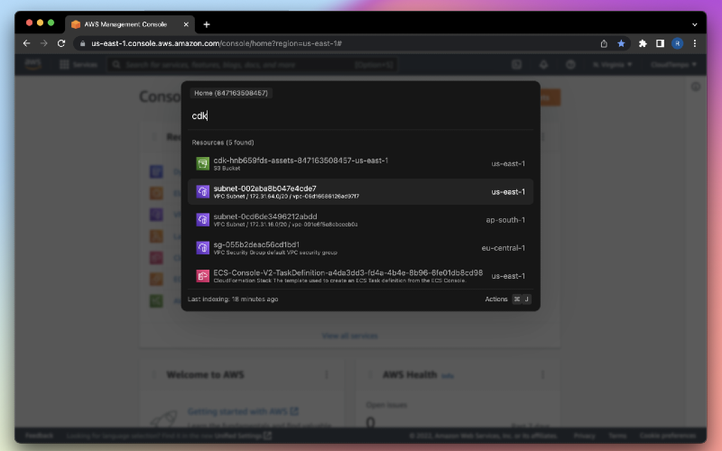This screenshot has width=722, height=451.
Task: Open the CloudShell icon in the header
Action: pos(516,64)
